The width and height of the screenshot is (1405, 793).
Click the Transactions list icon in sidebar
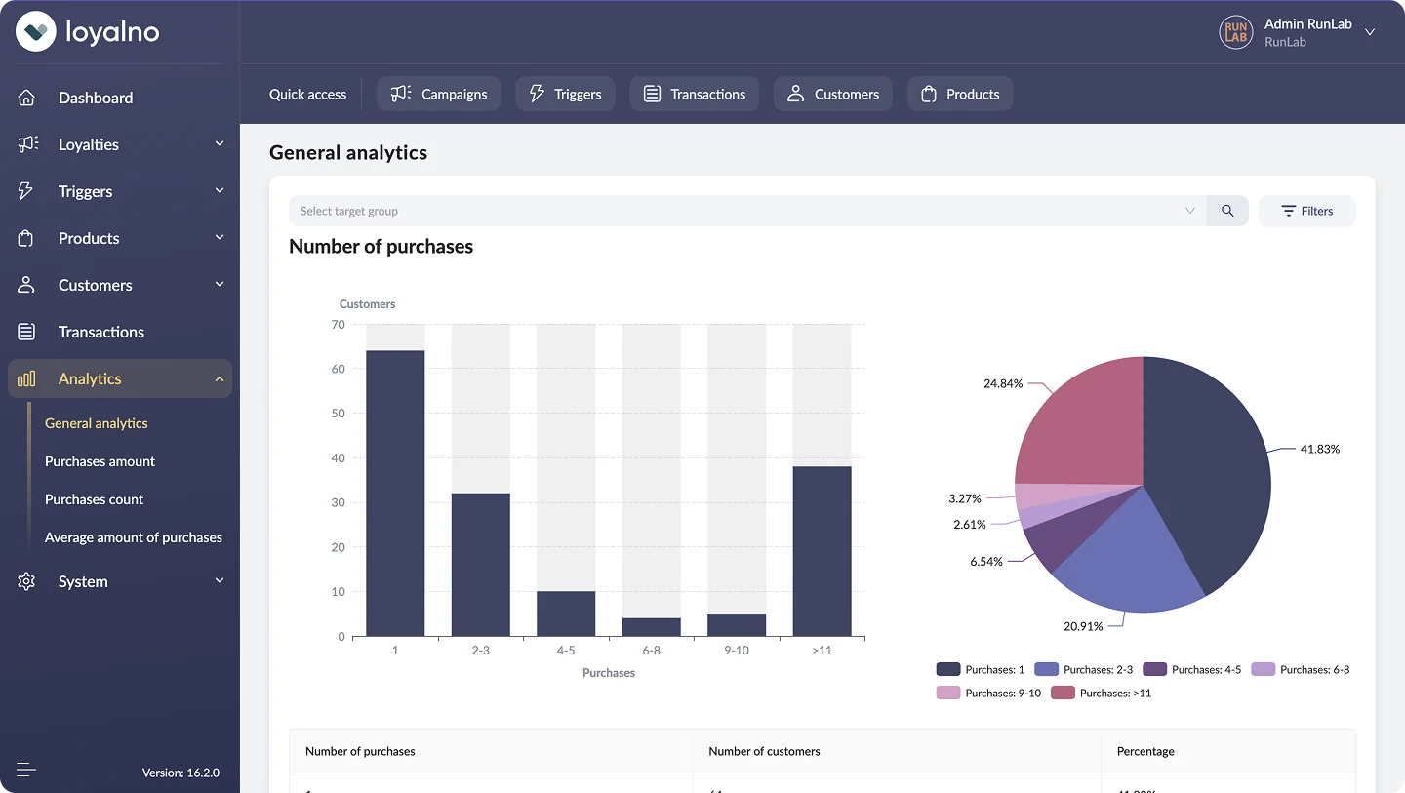26,332
